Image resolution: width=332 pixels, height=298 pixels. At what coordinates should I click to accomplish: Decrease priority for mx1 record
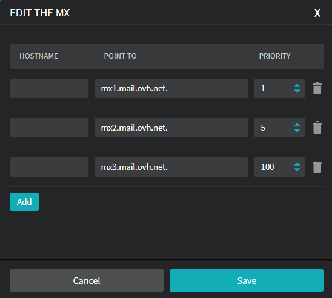tap(297, 91)
